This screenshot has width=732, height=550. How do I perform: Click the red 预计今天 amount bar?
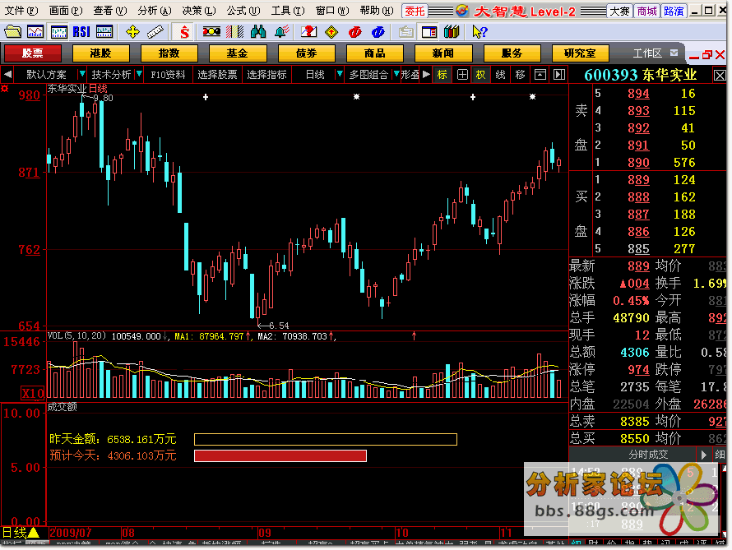(280, 455)
